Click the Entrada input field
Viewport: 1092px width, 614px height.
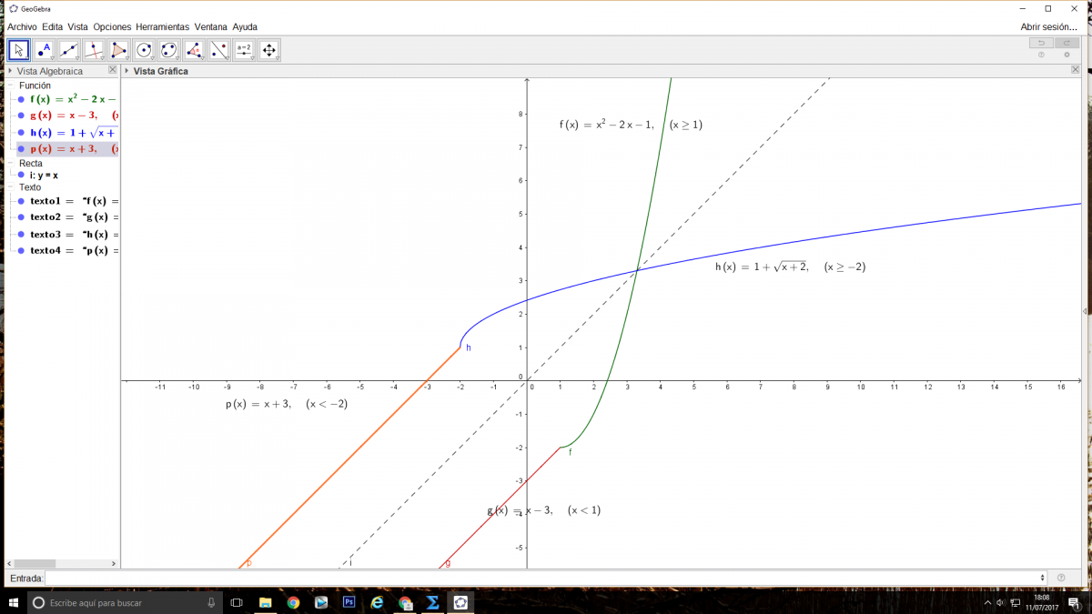coord(544,578)
